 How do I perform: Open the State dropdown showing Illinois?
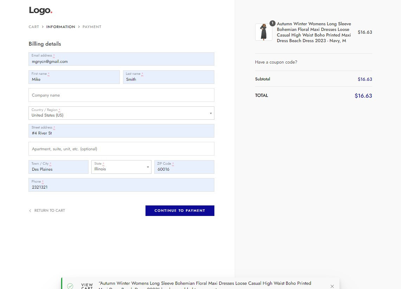pyautogui.click(x=121, y=167)
